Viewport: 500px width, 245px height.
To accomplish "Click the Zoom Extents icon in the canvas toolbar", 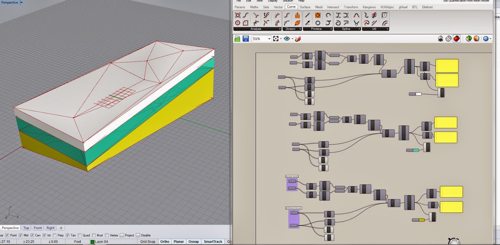I will point(276,39).
